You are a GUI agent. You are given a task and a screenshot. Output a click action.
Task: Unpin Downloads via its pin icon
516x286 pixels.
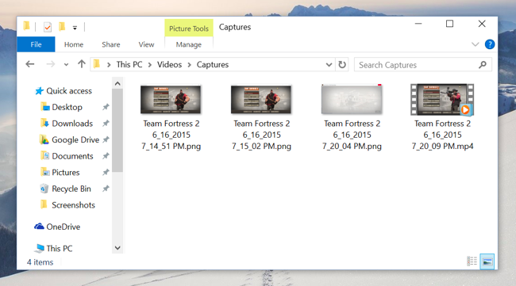click(x=106, y=124)
